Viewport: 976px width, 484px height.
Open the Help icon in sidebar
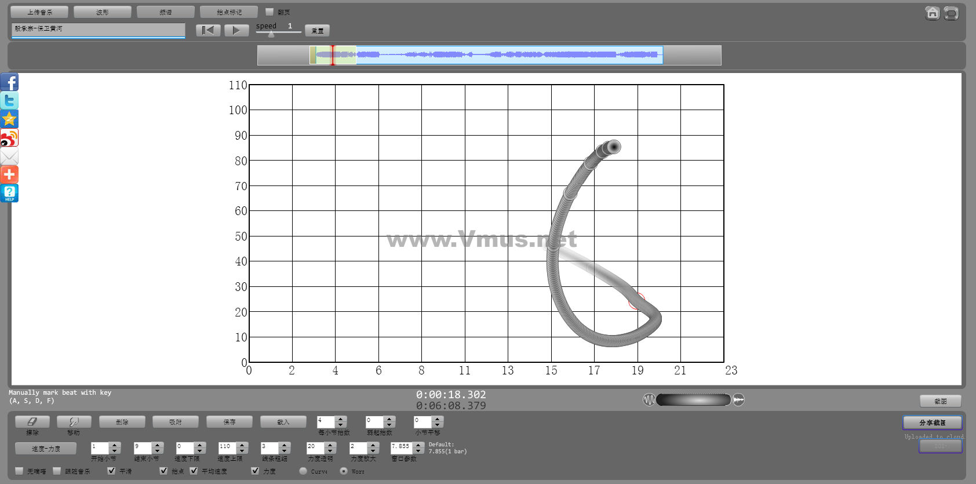[x=9, y=193]
